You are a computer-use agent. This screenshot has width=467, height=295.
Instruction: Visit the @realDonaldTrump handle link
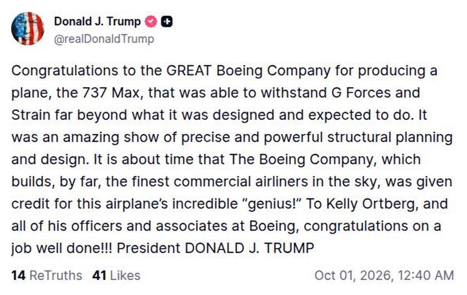[x=104, y=39]
